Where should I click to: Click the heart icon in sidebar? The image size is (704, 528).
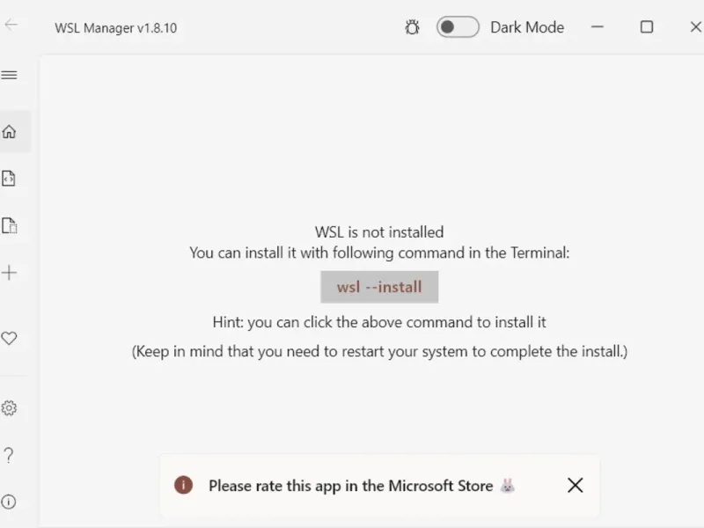pos(10,338)
